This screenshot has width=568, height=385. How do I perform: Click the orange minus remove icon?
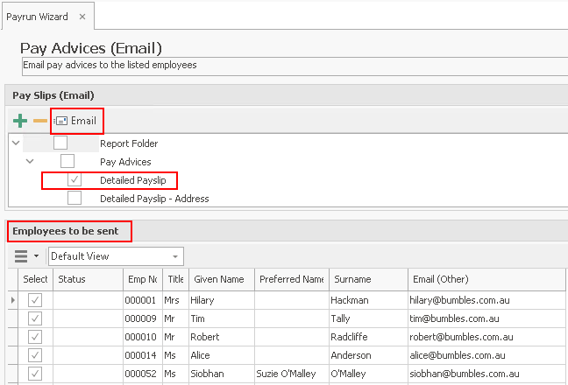[x=39, y=121]
